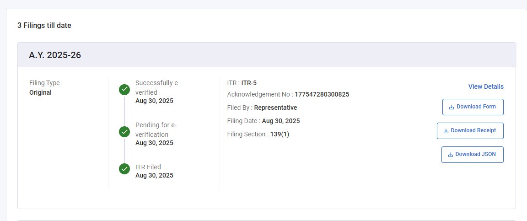Select acknowledgement number 177547280300825
This screenshot has width=527, height=221.
click(322, 95)
